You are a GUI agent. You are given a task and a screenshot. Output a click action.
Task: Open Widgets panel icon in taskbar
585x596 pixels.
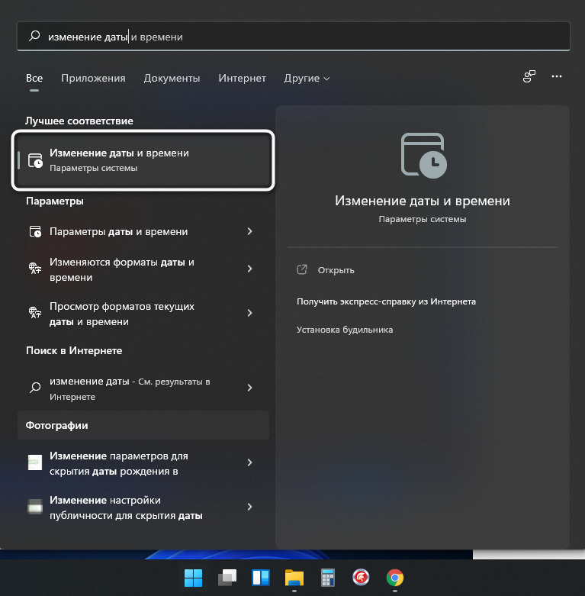tap(261, 578)
